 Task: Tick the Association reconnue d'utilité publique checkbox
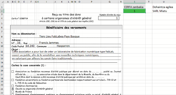(13, 72)
